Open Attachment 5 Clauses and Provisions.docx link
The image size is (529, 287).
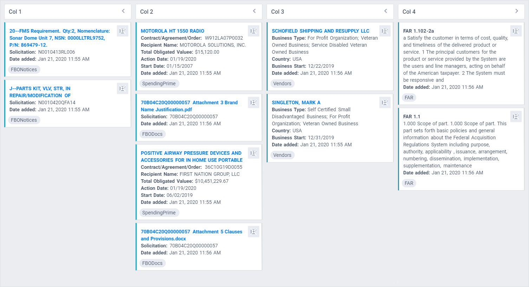click(x=191, y=235)
